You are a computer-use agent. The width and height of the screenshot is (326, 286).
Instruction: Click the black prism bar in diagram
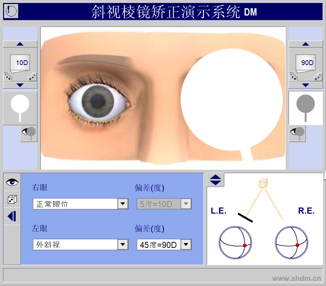point(245,218)
